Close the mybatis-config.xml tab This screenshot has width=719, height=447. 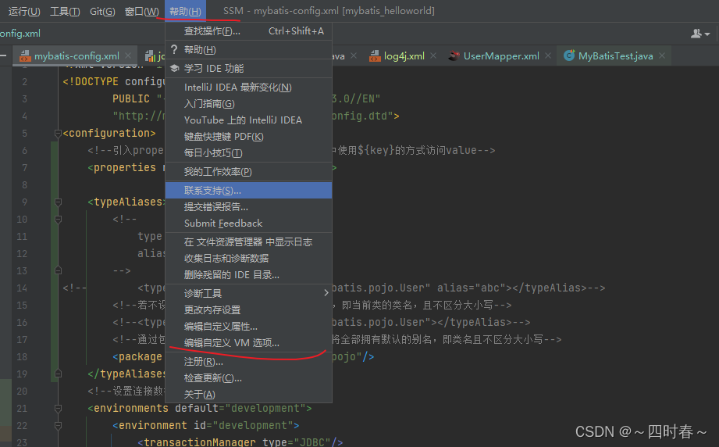(x=128, y=56)
